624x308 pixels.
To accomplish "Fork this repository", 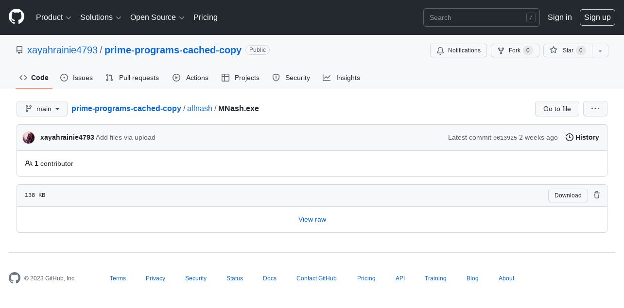I will click(x=515, y=50).
